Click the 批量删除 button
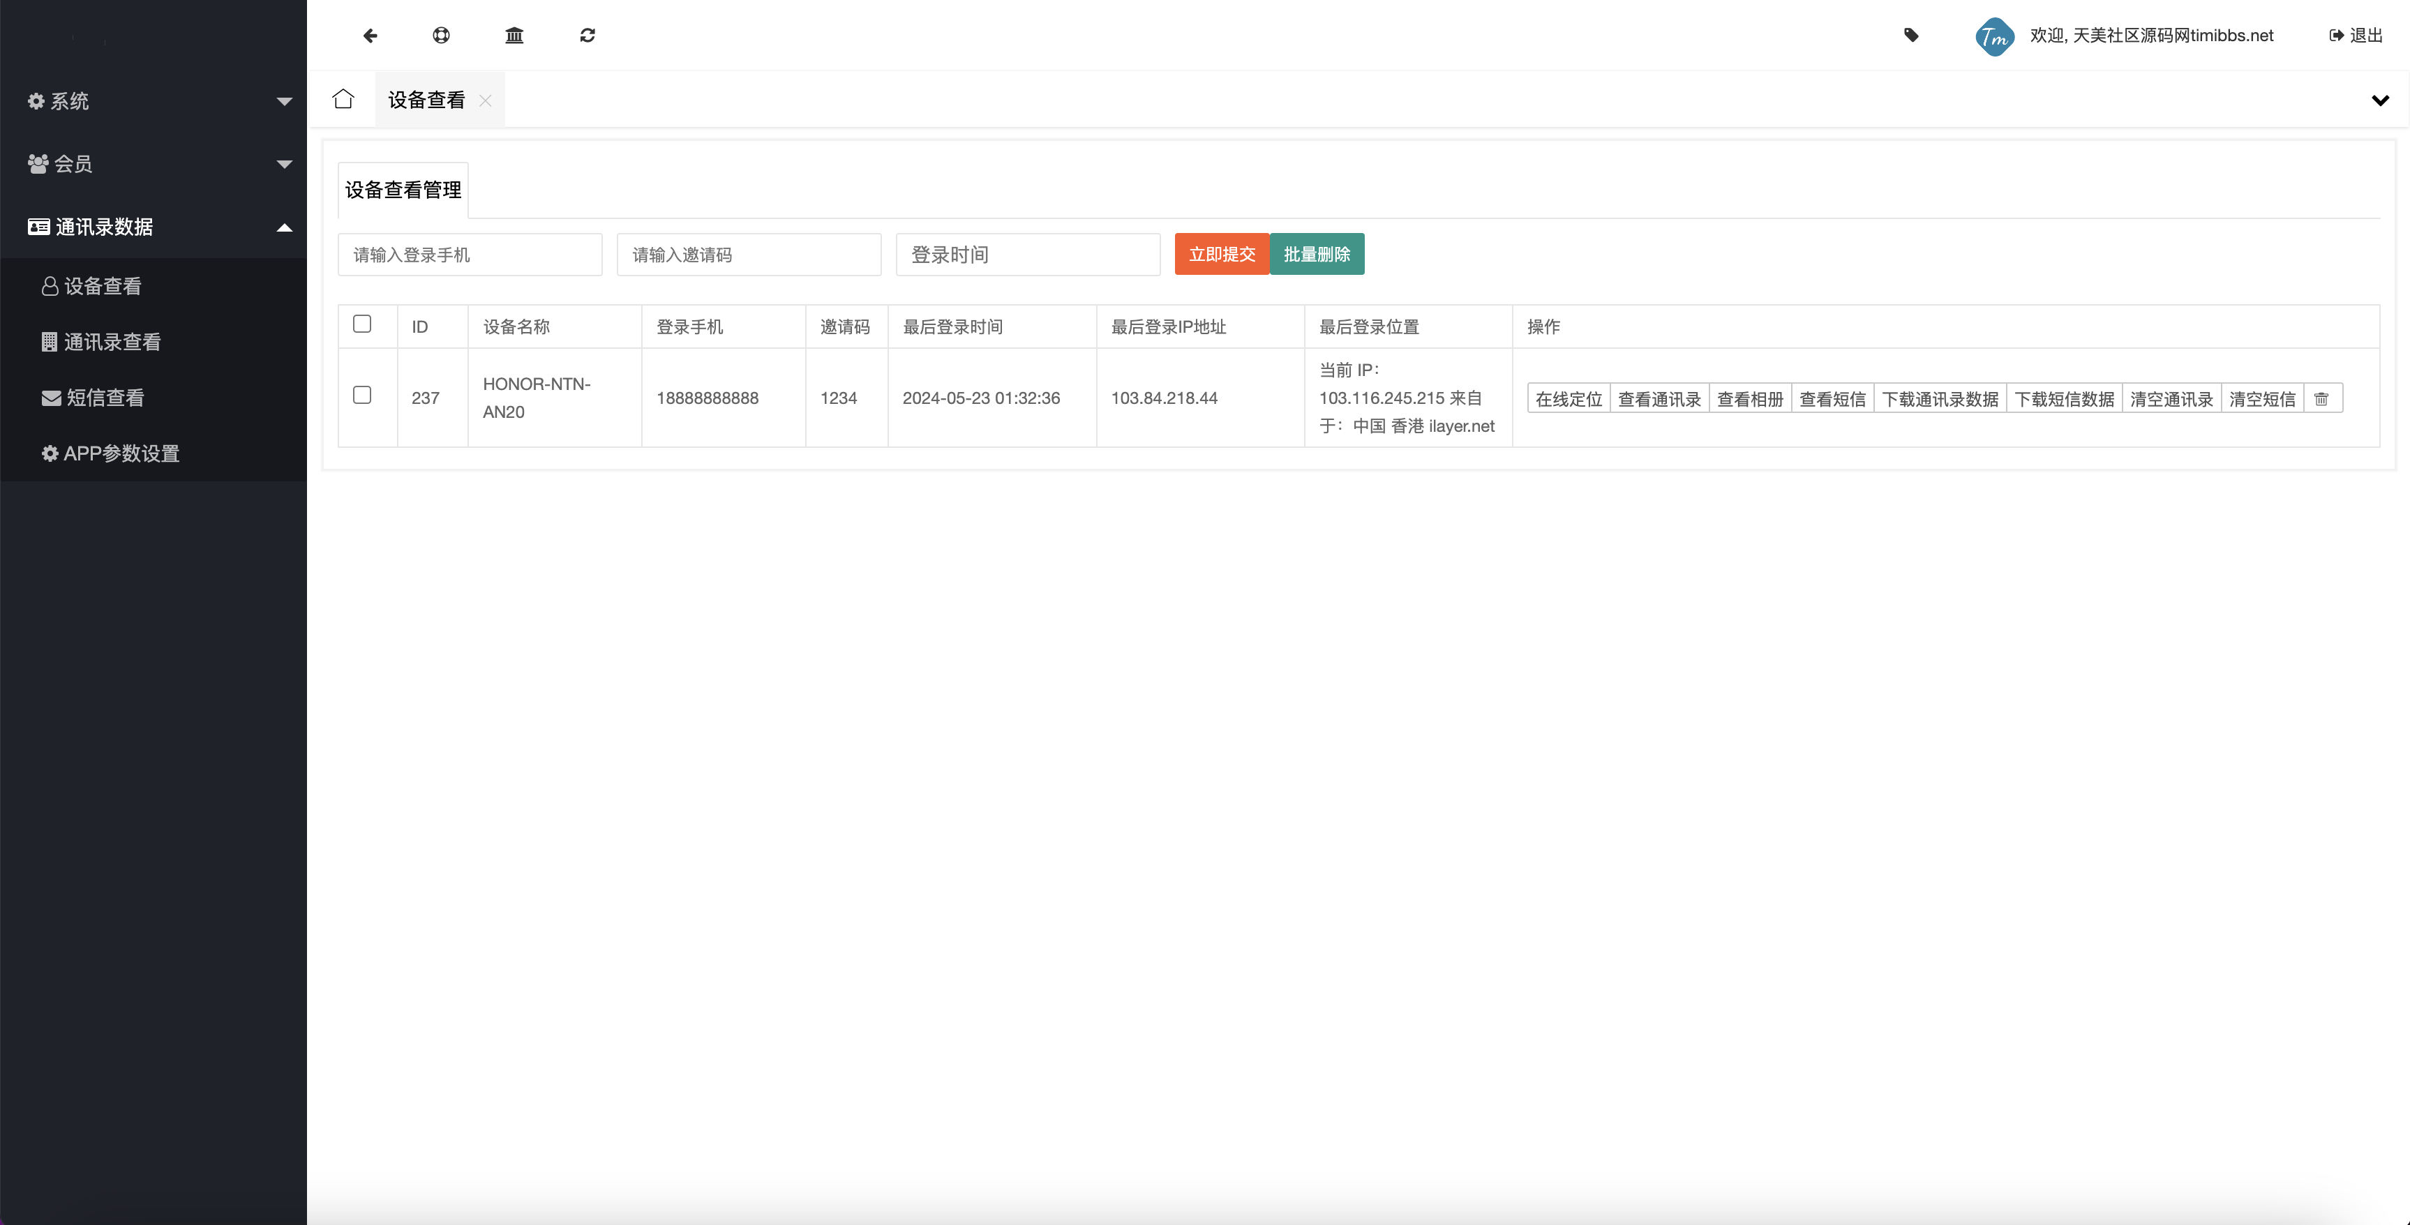The height and width of the screenshot is (1225, 2410). coord(1317,253)
